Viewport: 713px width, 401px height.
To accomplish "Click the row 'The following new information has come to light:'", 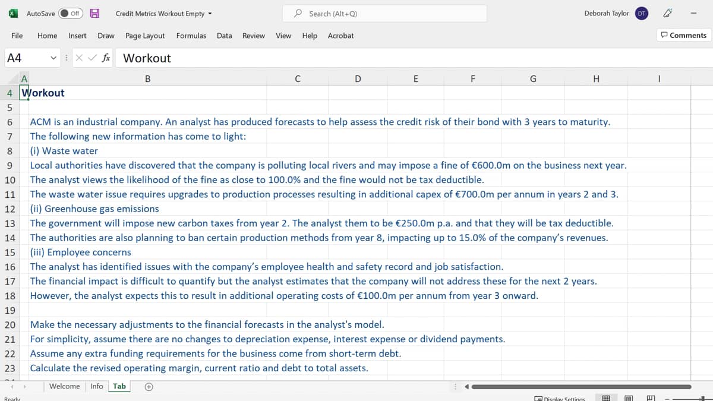I will [x=138, y=136].
